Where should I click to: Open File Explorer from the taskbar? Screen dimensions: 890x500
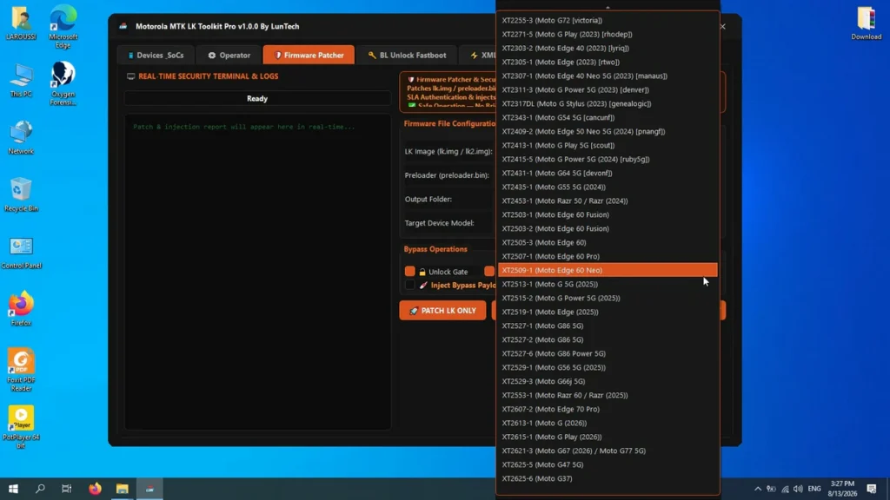122,489
